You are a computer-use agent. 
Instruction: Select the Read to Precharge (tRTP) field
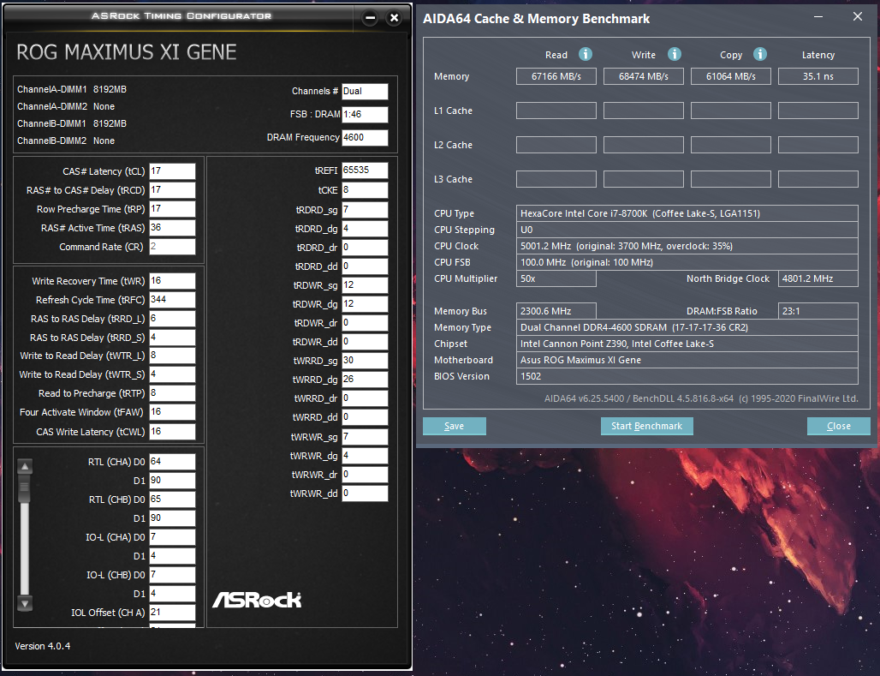[172, 393]
